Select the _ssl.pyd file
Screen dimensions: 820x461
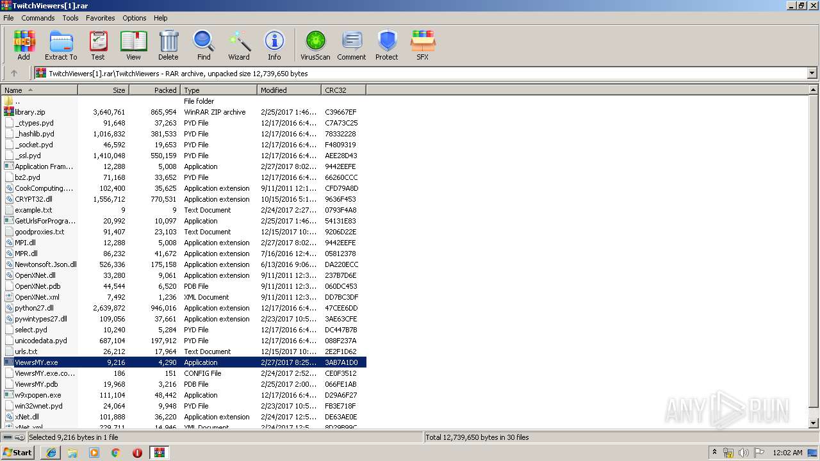pos(28,156)
